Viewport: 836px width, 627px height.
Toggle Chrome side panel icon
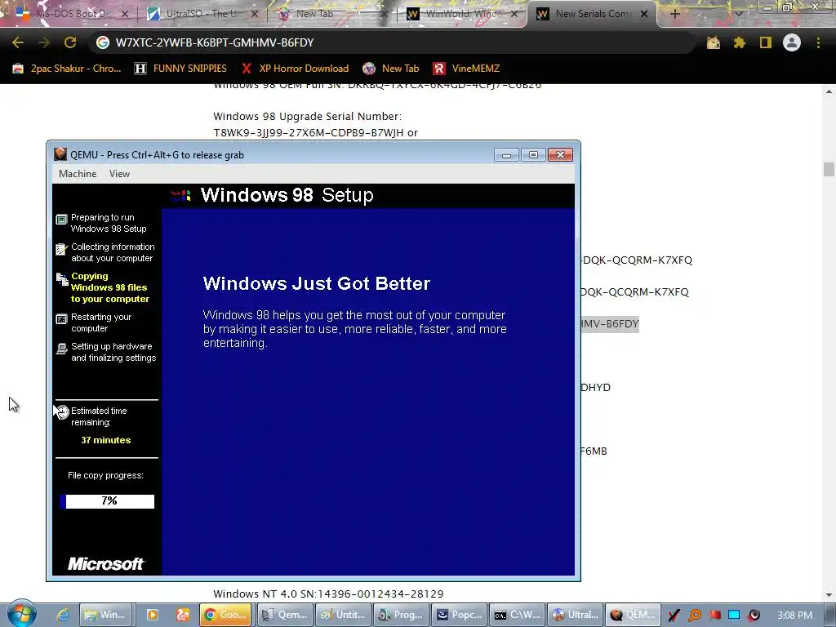[766, 42]
